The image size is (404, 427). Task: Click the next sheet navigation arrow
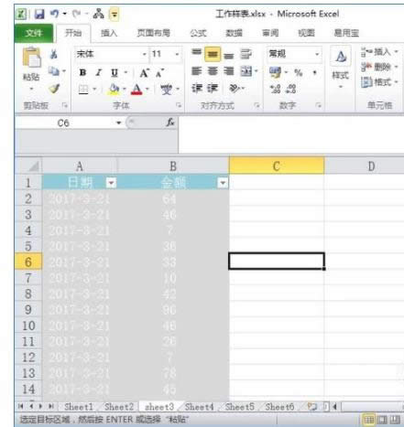click(x=40, y=406)
